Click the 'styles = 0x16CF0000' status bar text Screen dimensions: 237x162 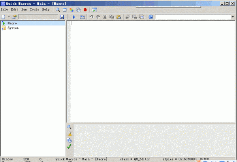click(179, 159)
